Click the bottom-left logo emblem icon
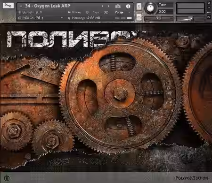This screenshot has width=212, height=183. 7,178
